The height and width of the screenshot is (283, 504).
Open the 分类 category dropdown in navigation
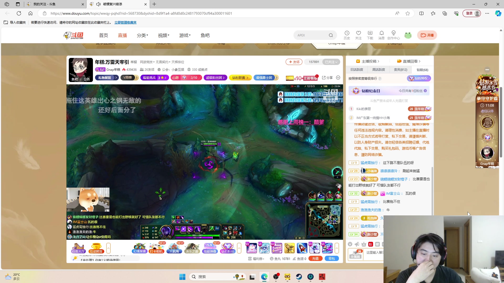coord(142,35)
